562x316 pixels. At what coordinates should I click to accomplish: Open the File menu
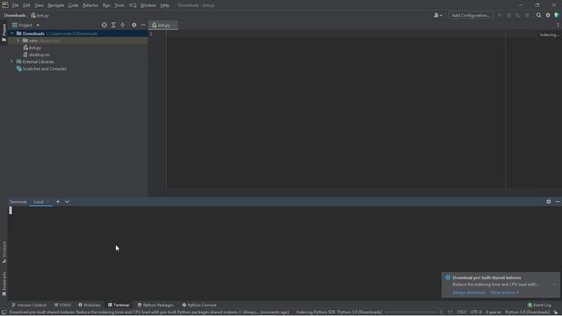[16, 5]
